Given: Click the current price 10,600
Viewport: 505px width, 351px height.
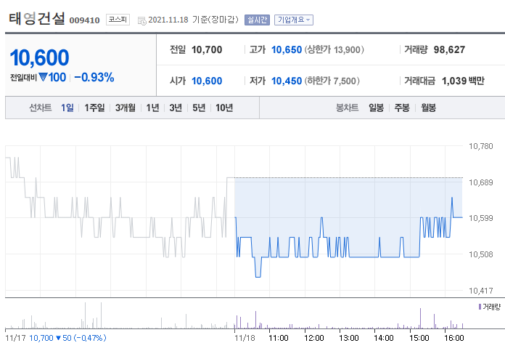Looking at the screenshot, I should tap(39, 57).
